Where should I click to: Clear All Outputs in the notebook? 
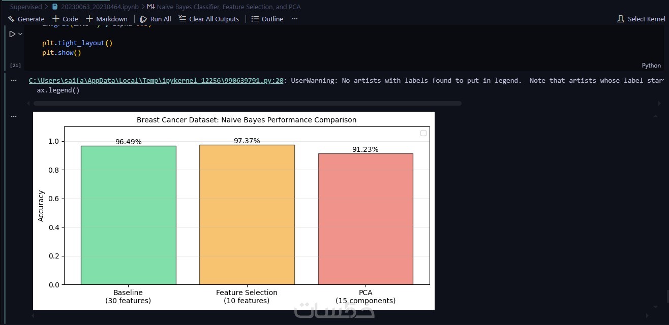[x=208, y=19]
